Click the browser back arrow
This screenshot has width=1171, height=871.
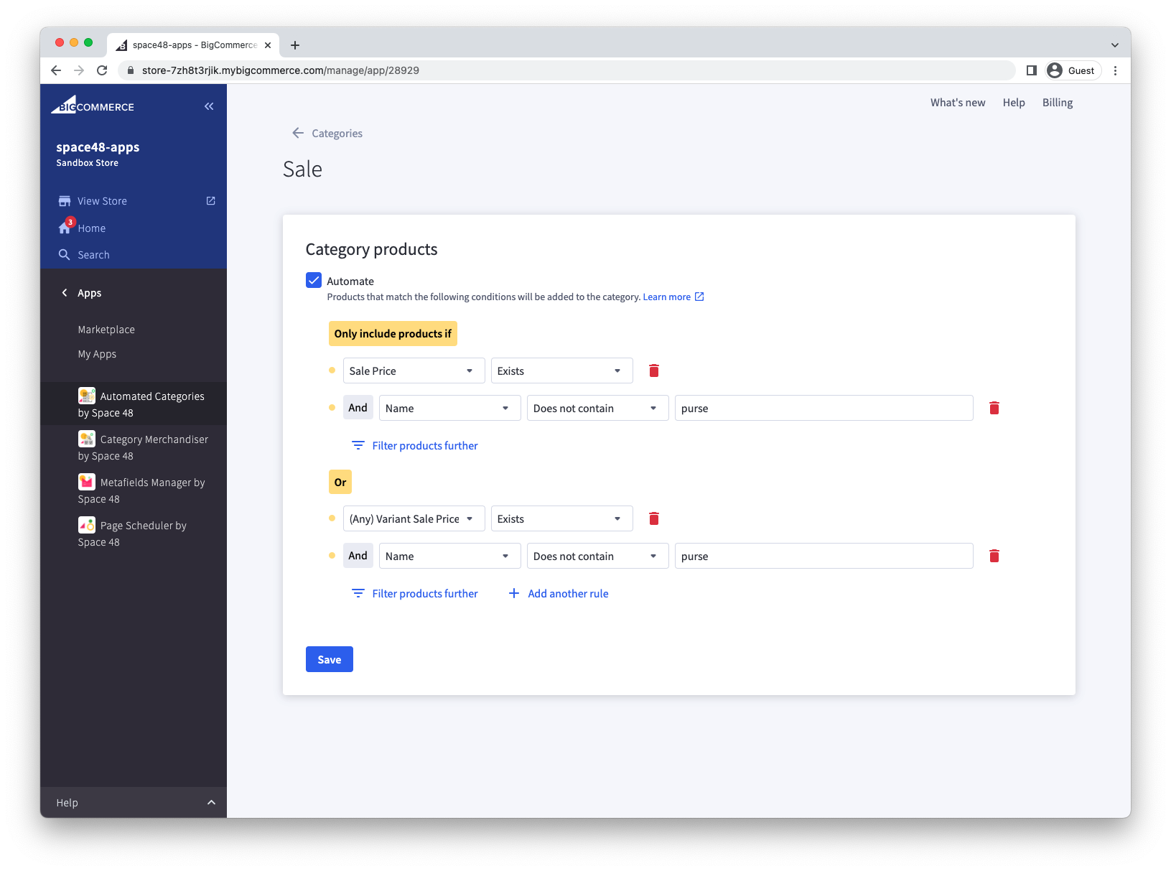pos(56,70)
